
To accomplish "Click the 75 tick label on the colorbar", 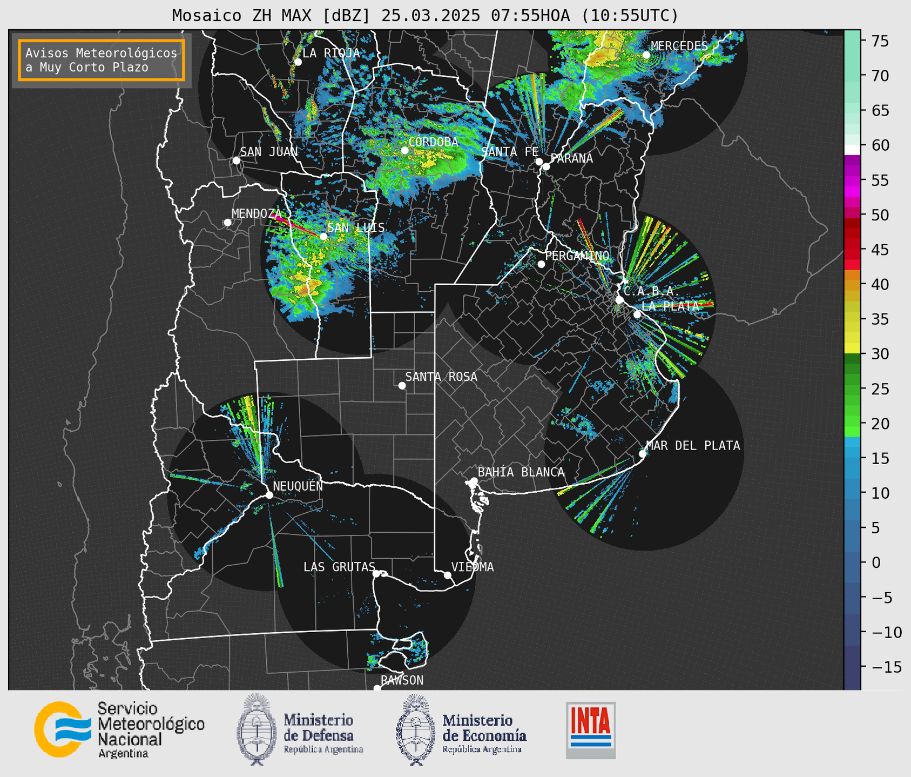I will (880, 42).
